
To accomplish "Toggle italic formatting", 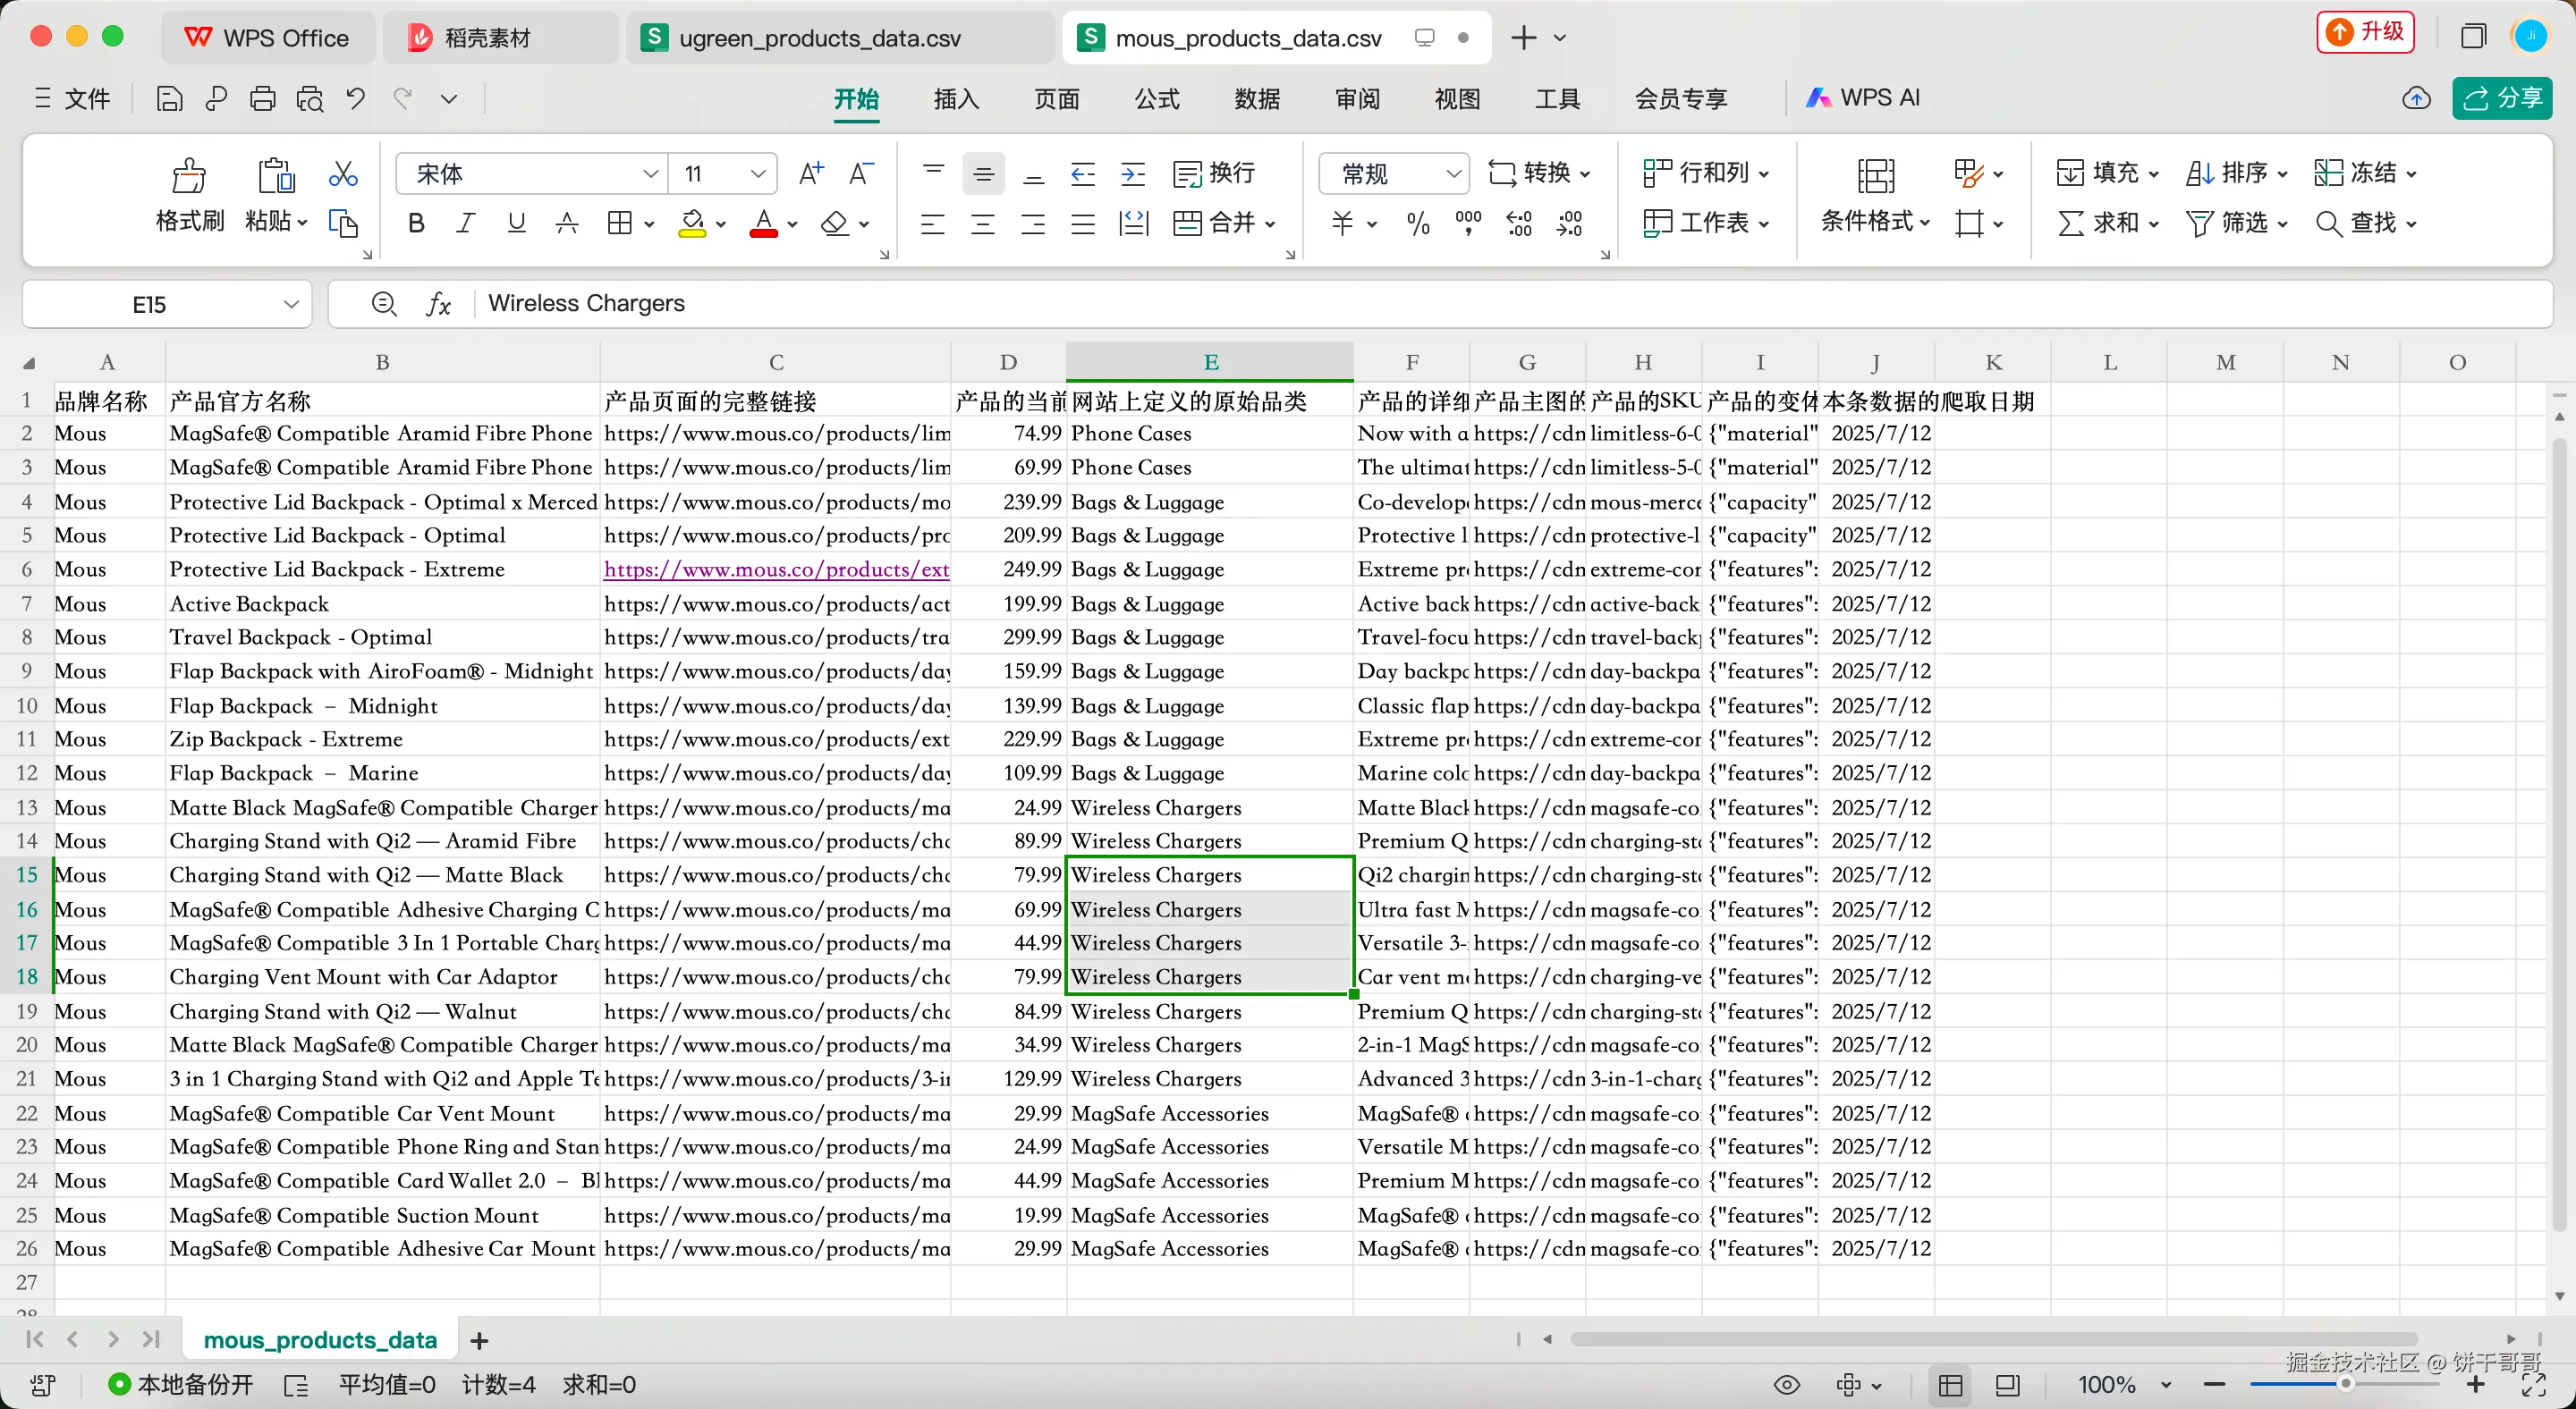I will 466,224.
